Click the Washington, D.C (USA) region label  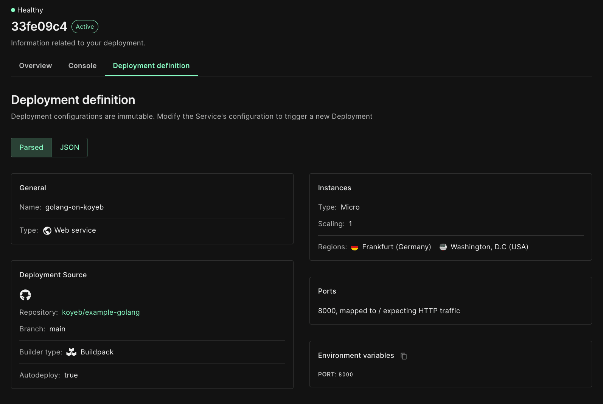[x=489, y=247]
